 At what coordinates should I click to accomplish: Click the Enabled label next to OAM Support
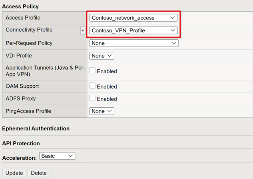(x=107, y=86)
